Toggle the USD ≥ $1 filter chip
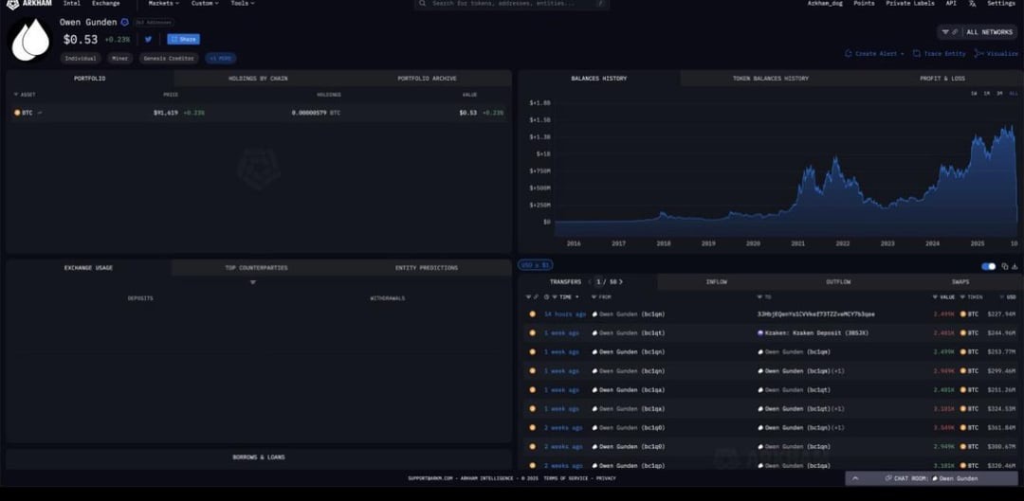 536,265
